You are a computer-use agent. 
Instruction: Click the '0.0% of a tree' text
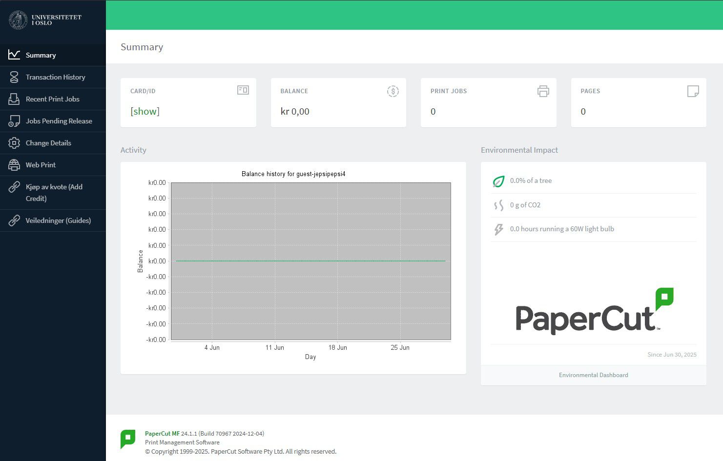[531, 180]
